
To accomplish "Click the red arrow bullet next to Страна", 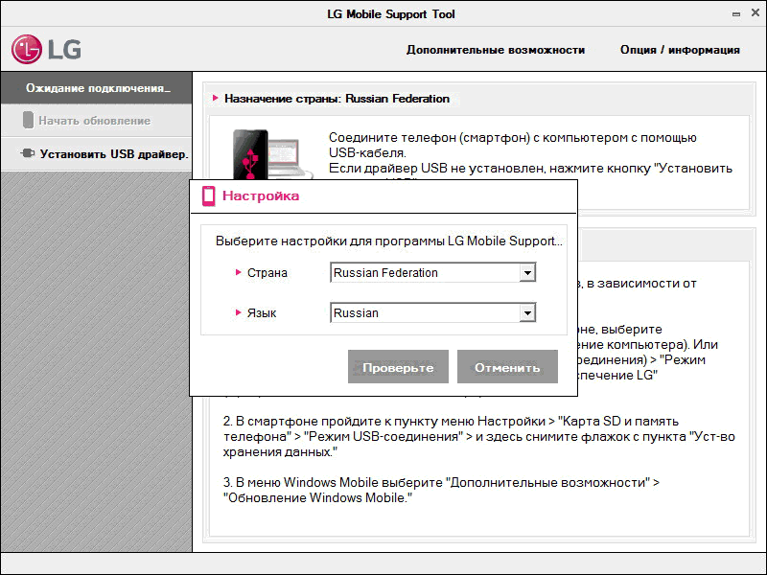I will [x=239, y=273].
